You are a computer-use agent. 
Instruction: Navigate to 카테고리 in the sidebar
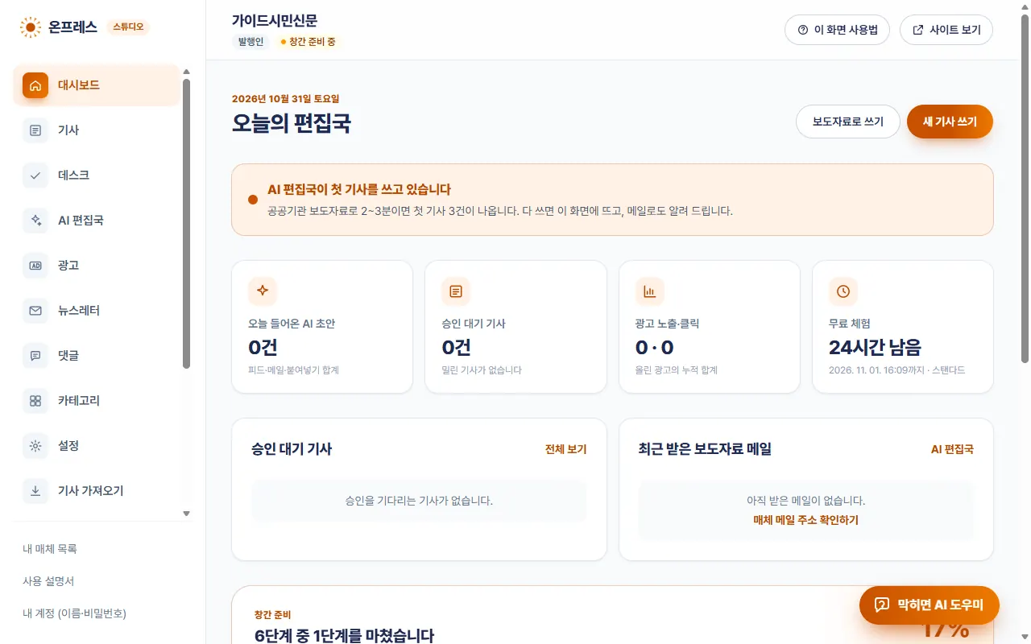pyautogui.click(x=97, y=401)
